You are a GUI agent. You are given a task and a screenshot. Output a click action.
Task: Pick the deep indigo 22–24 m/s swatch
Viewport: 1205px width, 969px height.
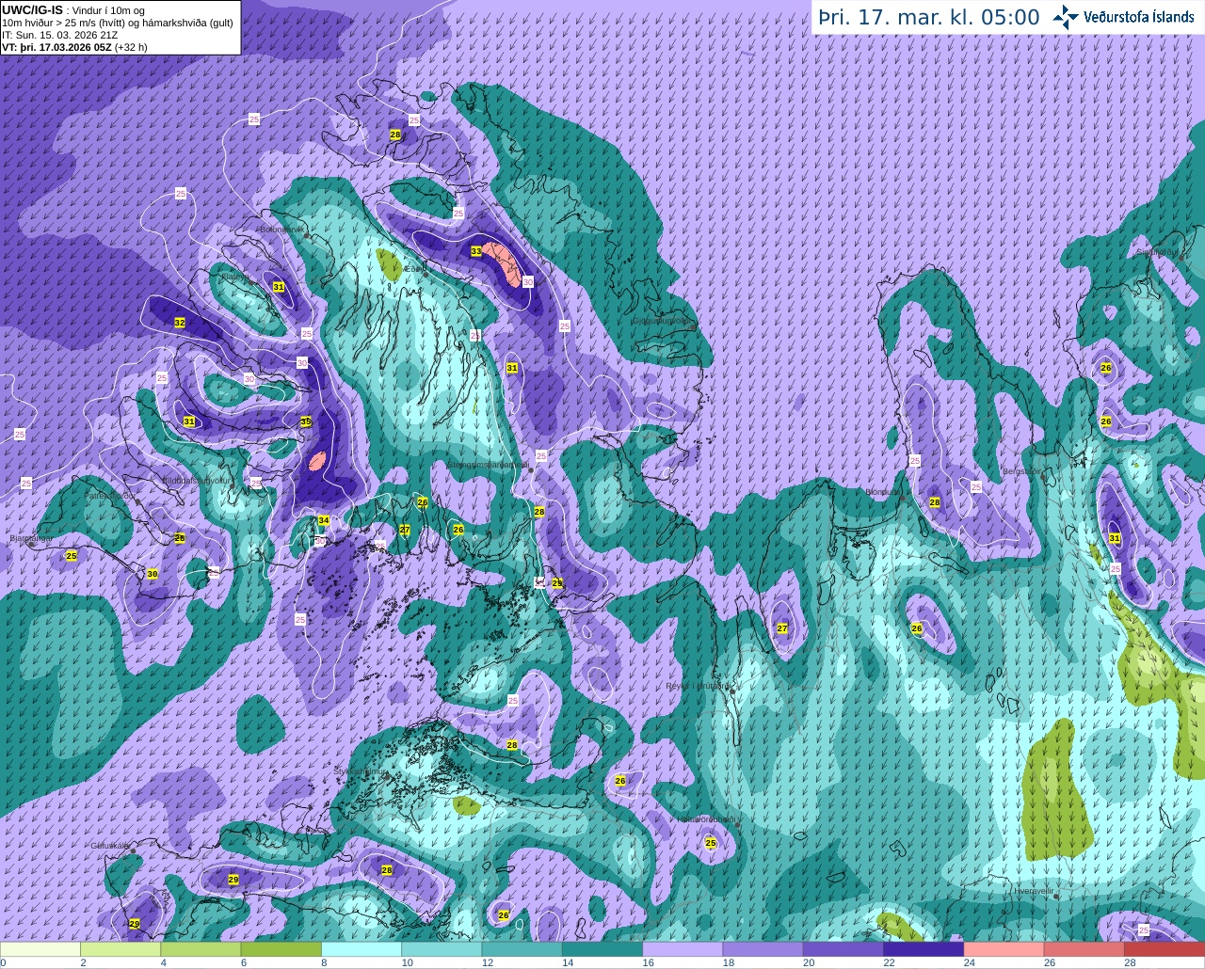[x=924, y=949]
